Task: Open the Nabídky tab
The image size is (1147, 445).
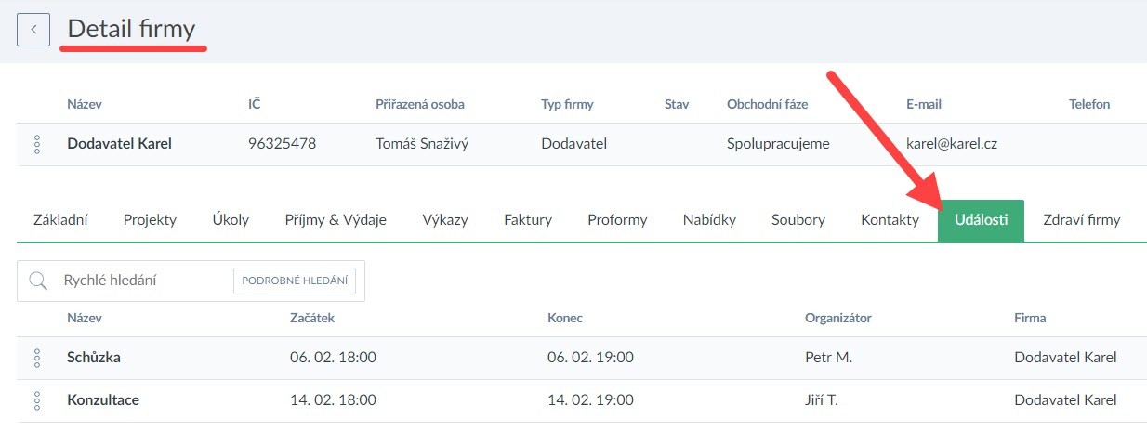Action: pyautogui.click(x=709, y=220)
